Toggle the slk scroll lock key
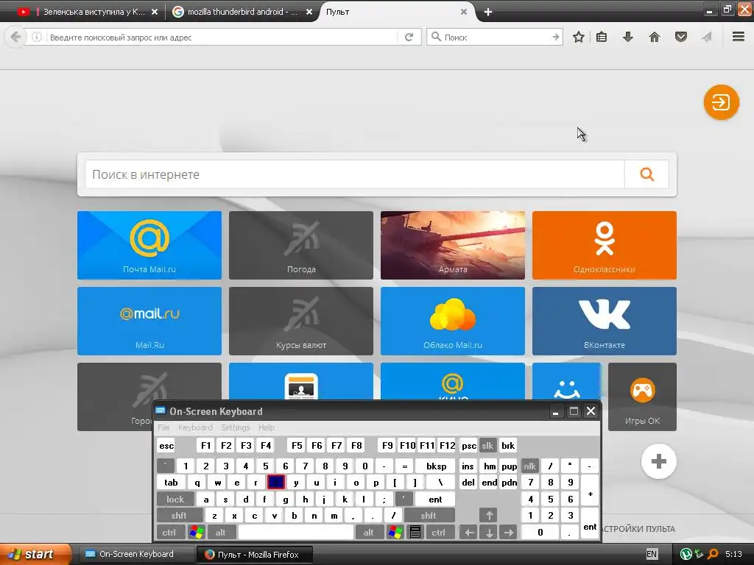754x565 pixels. [x=487, y=445]
